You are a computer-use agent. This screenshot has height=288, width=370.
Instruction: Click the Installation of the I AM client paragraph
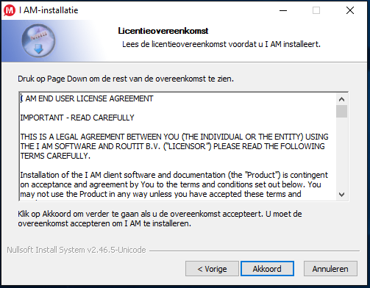coord(174,186)
